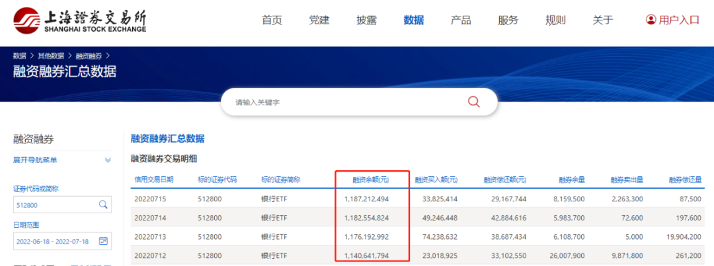Click the short sell value 2,263,300

(x=628, y=199)
